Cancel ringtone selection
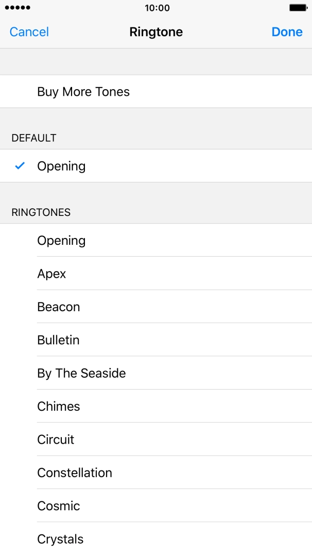 tap(29, 32)
